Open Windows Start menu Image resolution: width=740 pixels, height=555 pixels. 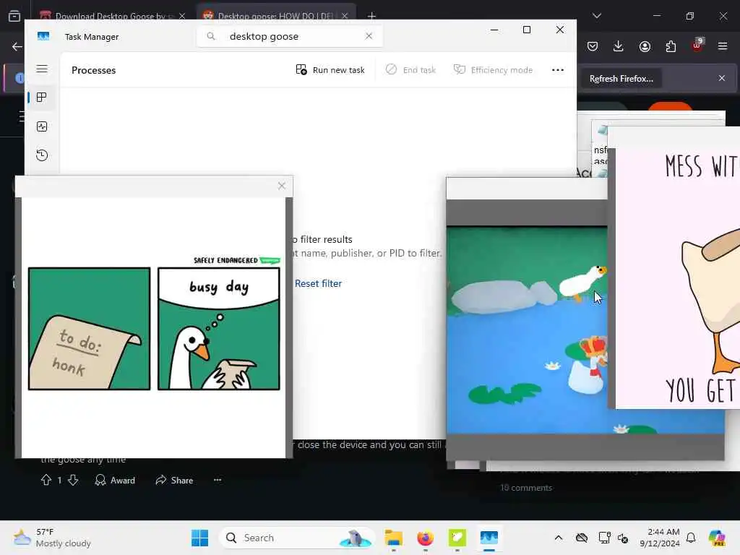tap(199, 538)
